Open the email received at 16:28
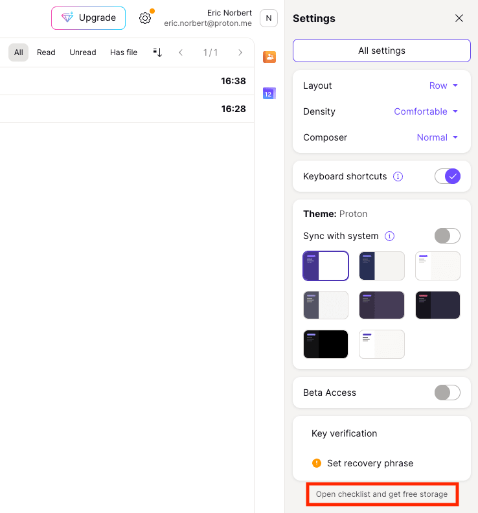 (127, 109)
